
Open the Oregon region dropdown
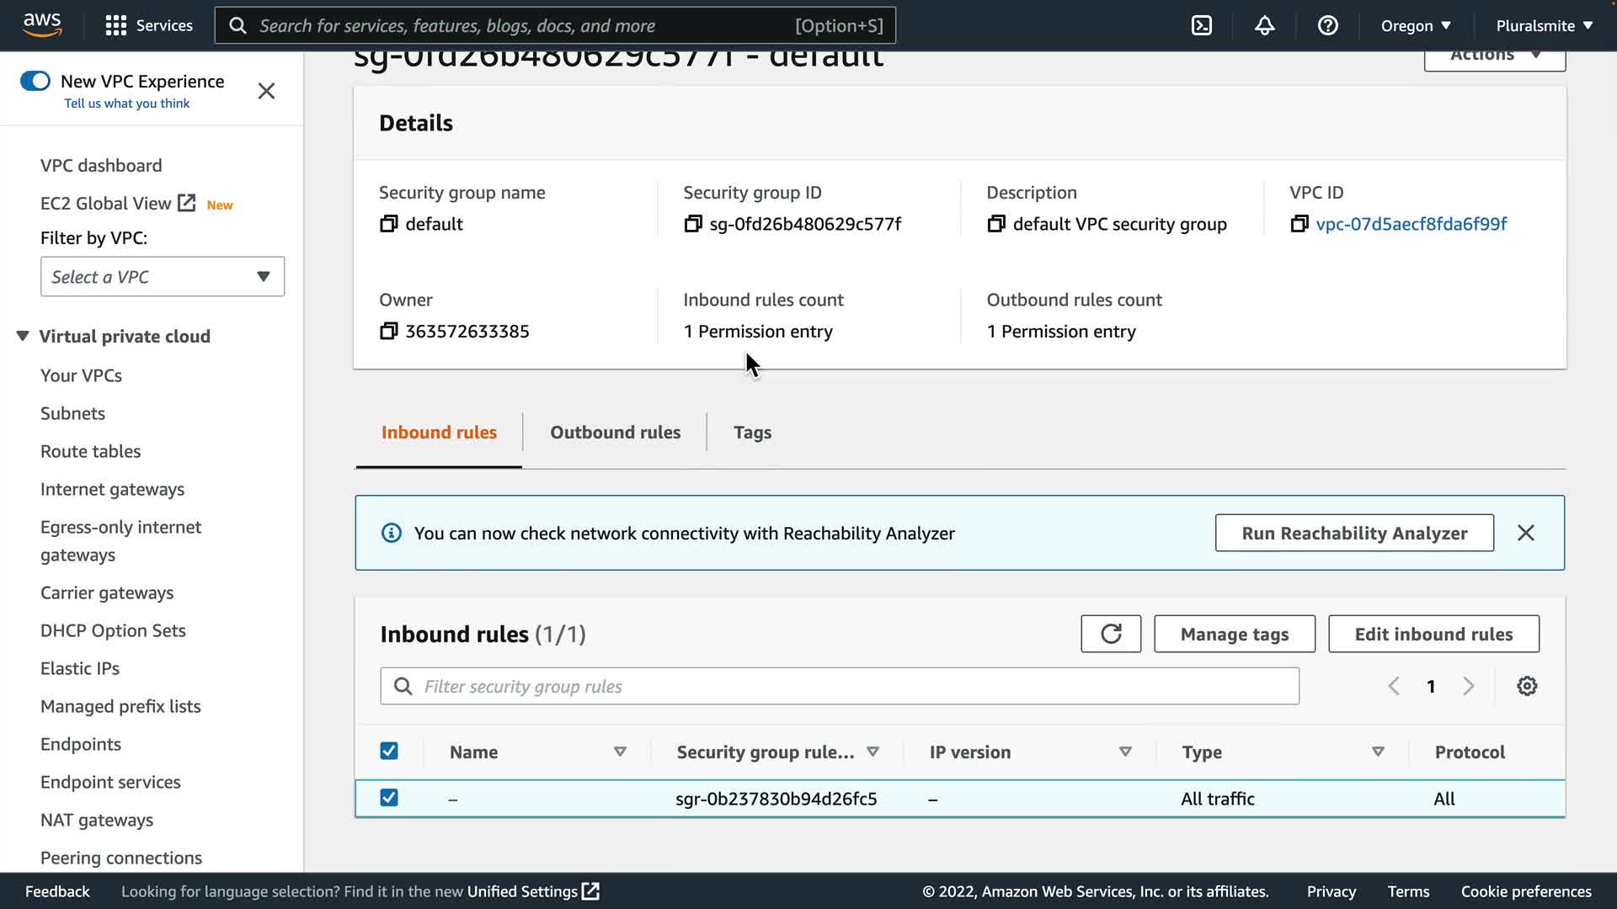(x=1415, y=25)
